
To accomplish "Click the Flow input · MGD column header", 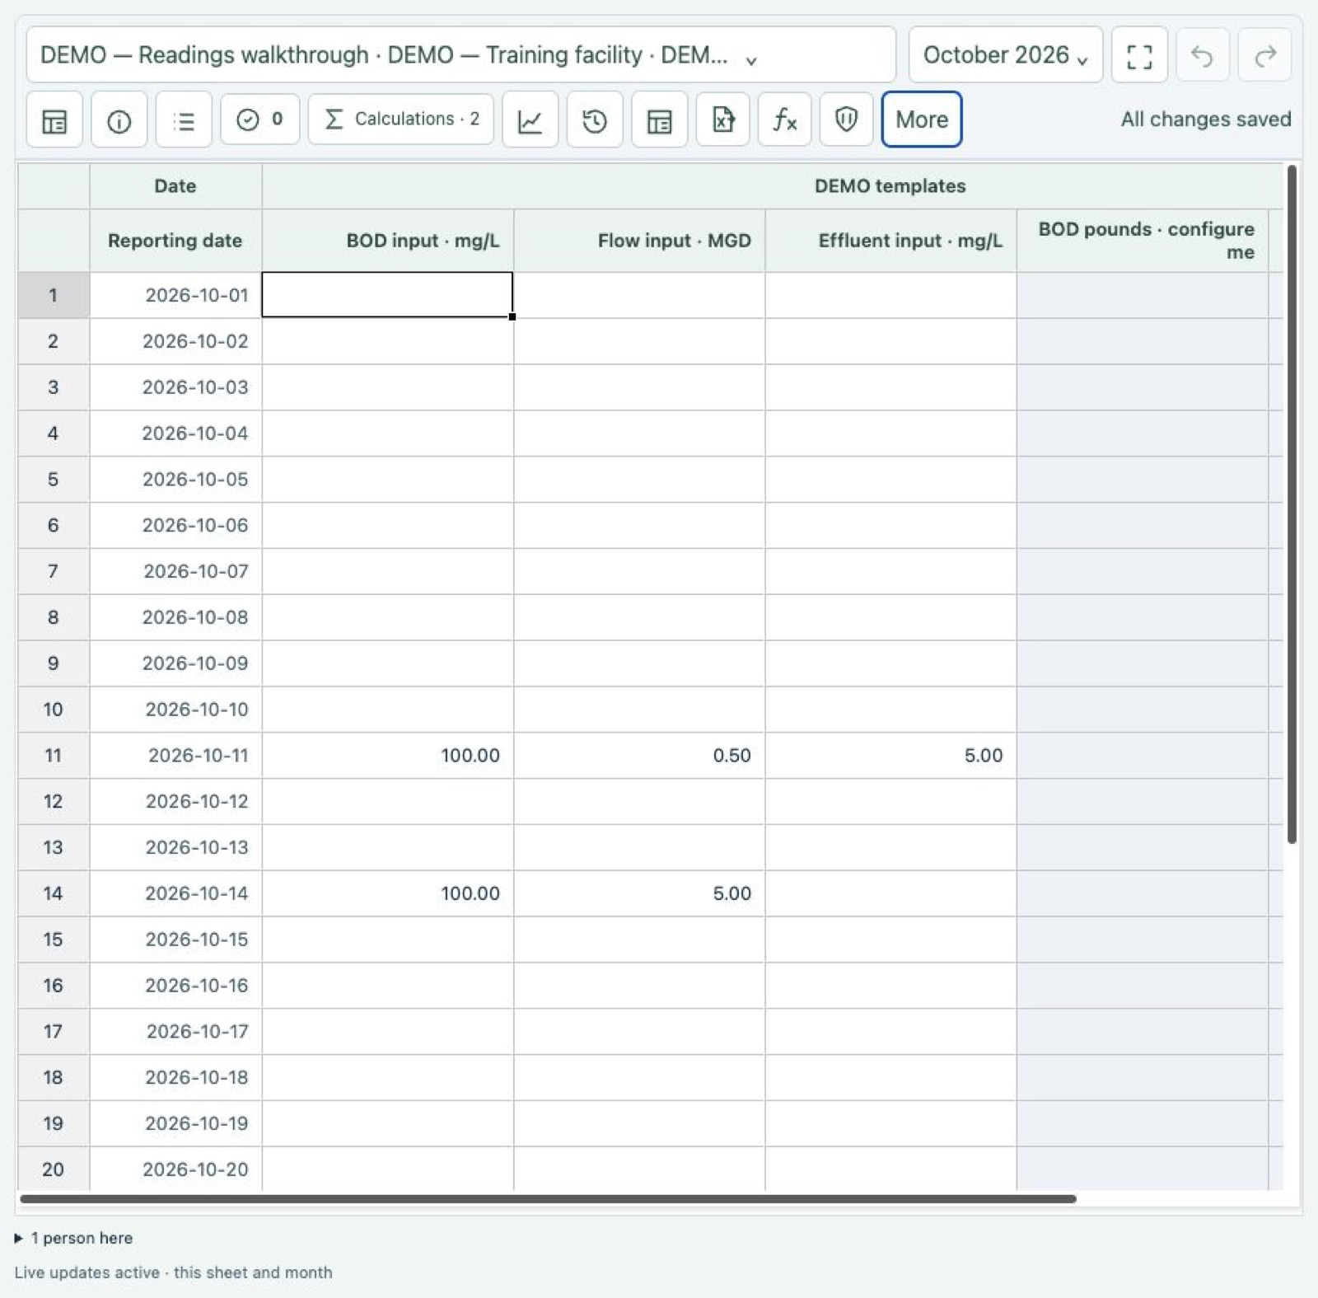I will click(639, 241).
